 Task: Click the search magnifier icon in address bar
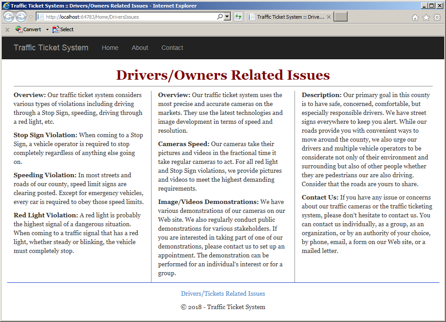pyautogui.click(x=220, y=17)
